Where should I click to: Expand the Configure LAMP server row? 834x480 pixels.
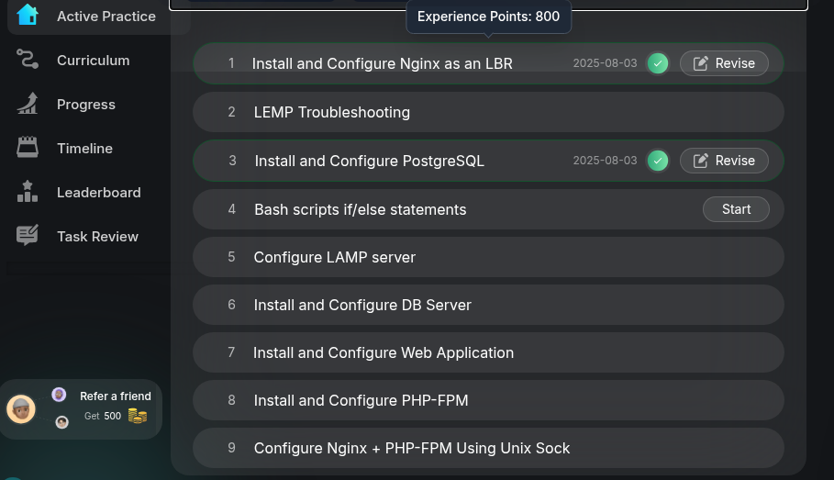coord(488,257)
